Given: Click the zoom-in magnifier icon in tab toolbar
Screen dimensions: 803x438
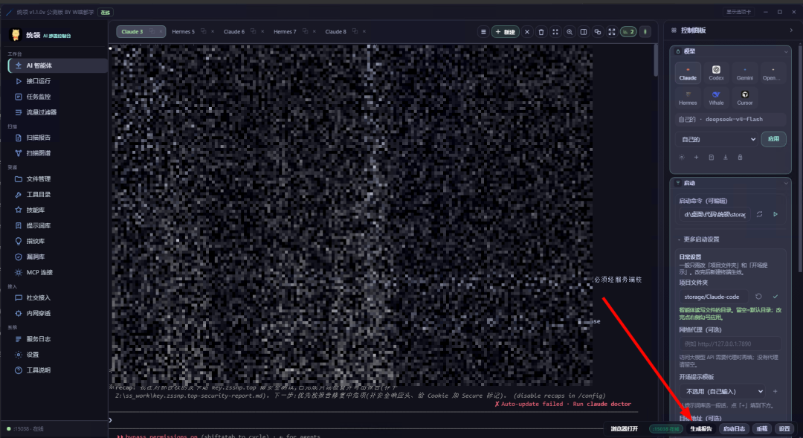Looking at the screenshot, I should [x=569, y=32].
